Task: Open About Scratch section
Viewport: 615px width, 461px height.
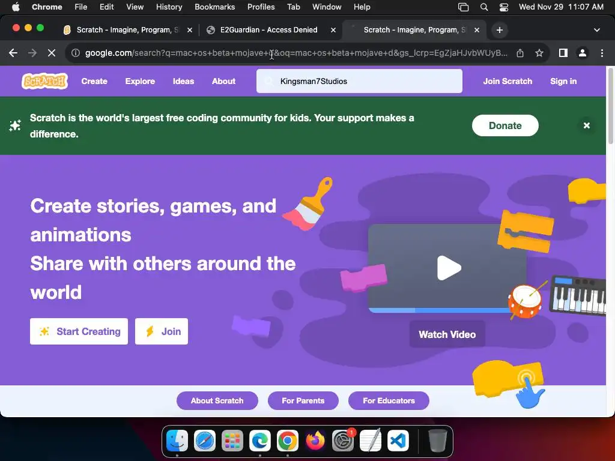Action: click(217, 400)
